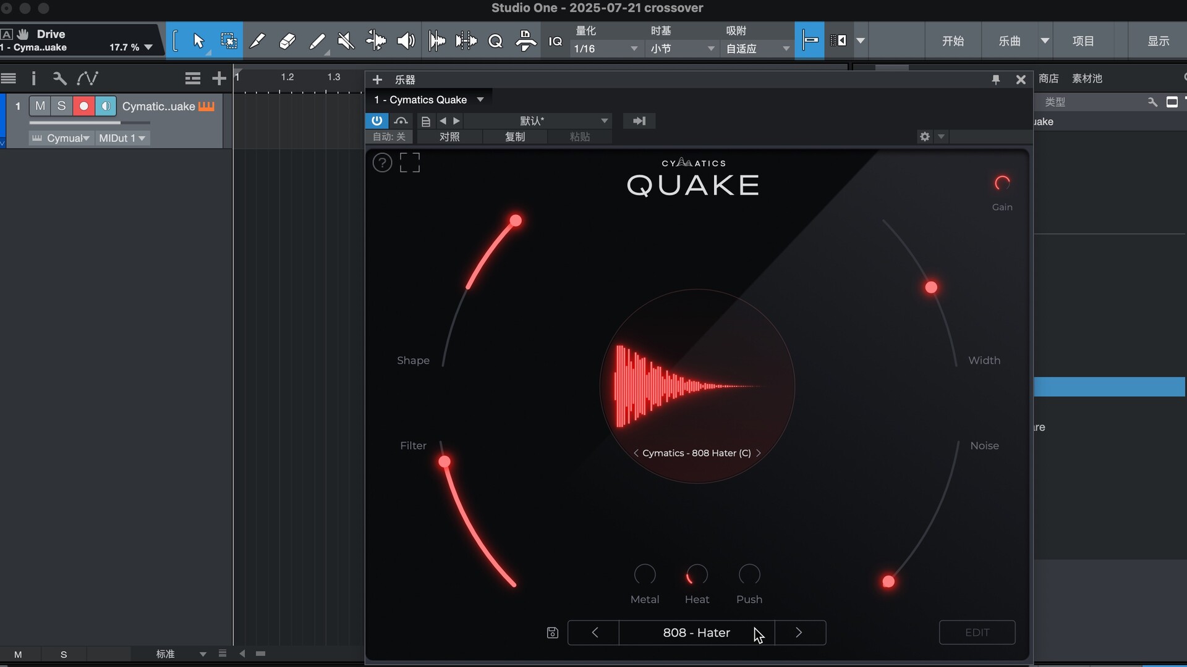Screen dimensions: 1187x667
Task: Toggle the Snap to grid button
Action: 809,41
